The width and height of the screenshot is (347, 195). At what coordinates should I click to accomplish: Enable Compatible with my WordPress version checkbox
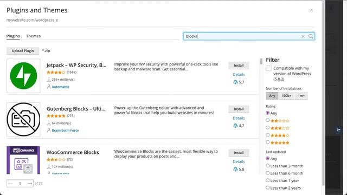pos(268,68)
